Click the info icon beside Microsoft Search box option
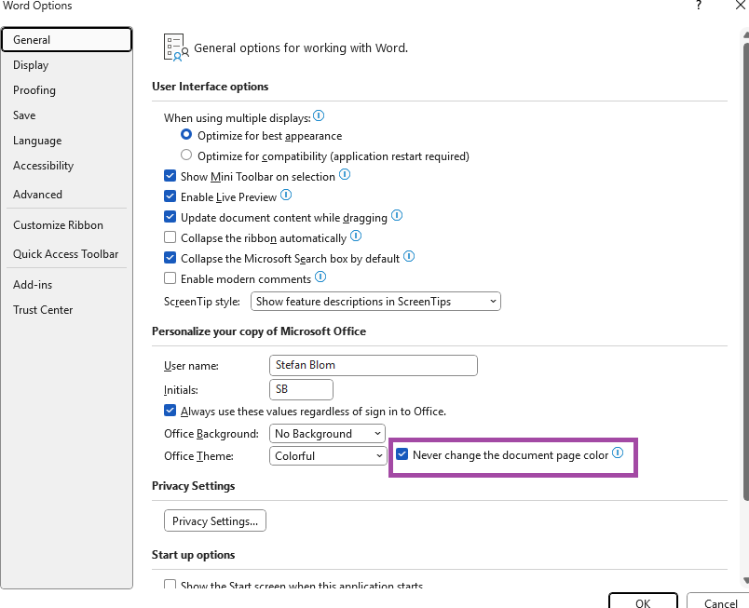This screenshot has height=608, width=749. [x=408, y=256]
